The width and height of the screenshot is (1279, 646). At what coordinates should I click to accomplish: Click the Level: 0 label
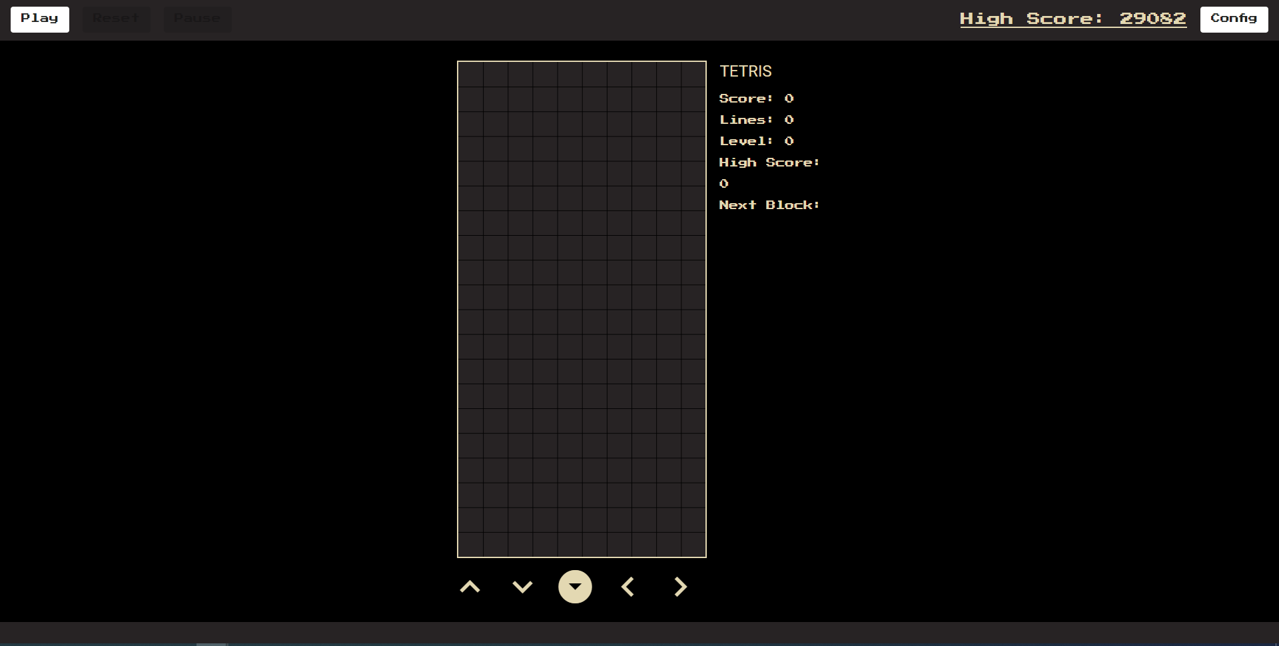coord(757,141)
